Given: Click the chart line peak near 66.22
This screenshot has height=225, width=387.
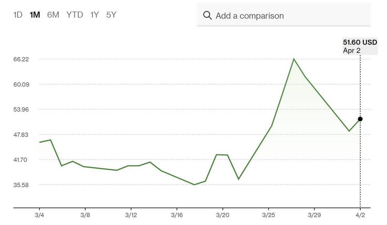Looking at the screenshot, I should (294, 59).
